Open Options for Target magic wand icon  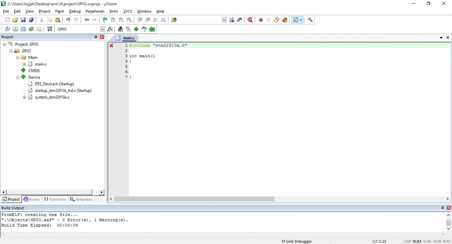click(x=110, y=29)
